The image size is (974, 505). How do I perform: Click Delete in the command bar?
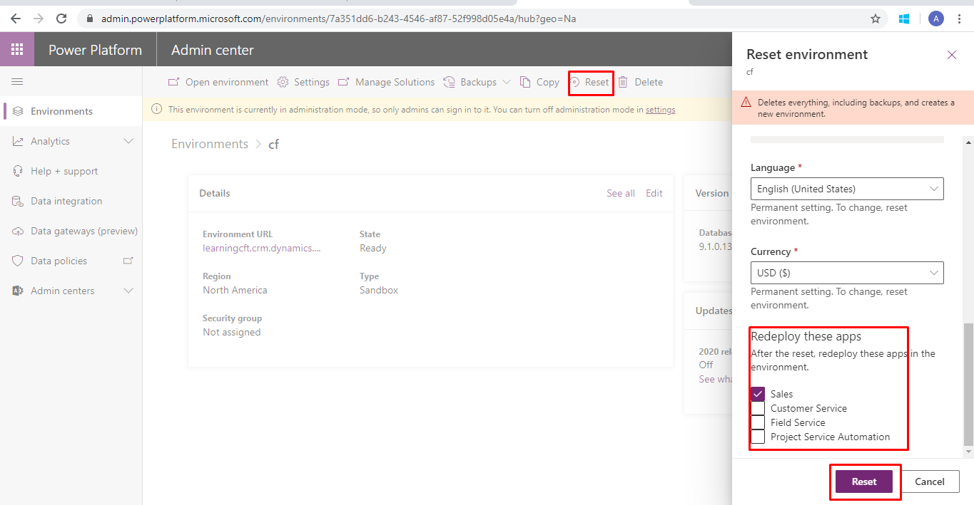point(640,82)
